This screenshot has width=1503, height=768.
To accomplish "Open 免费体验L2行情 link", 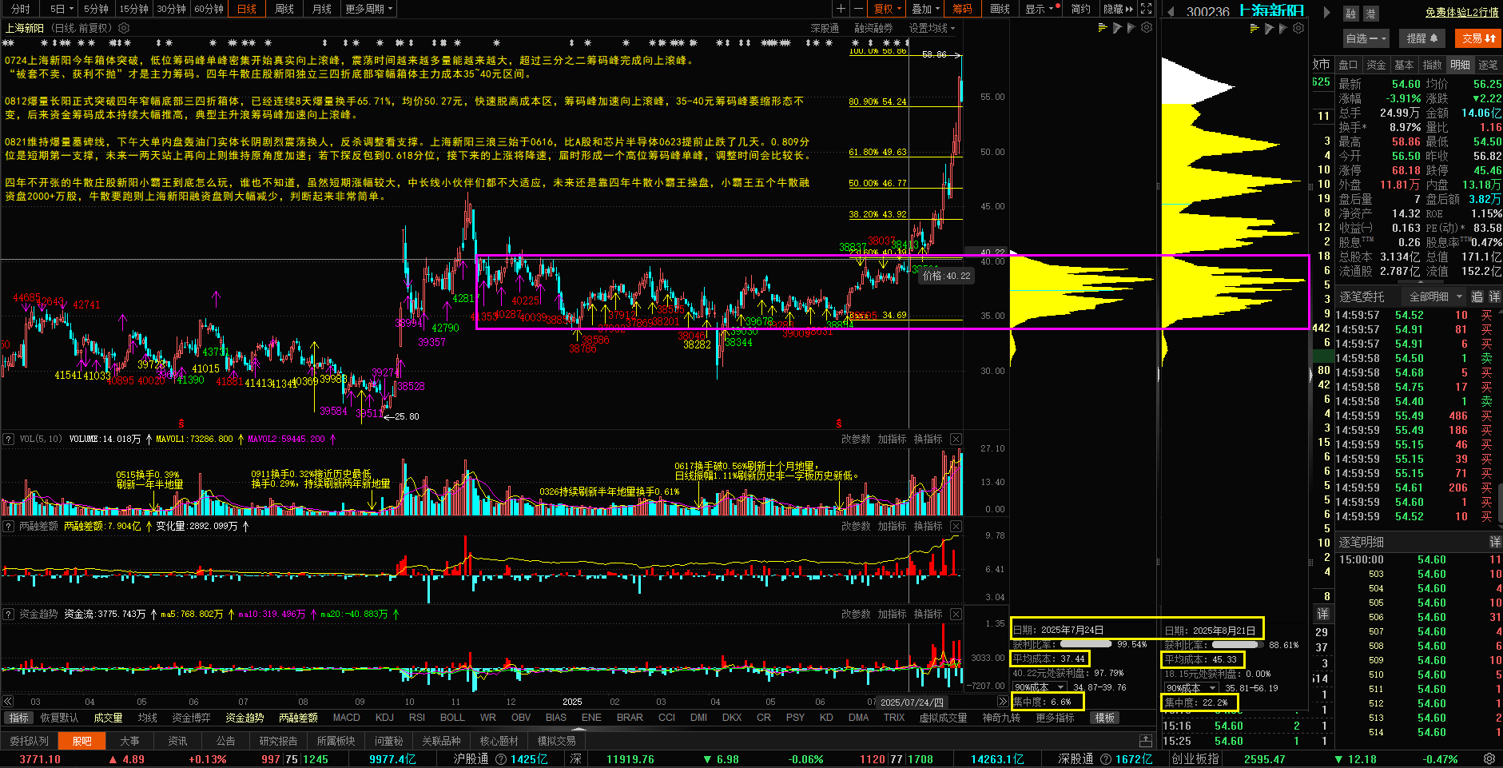I will point(1461,12).
